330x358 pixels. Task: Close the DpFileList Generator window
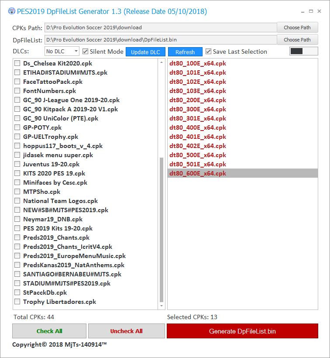tap(319, 11)
